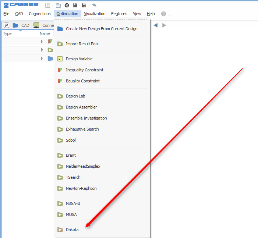Close the Optimization menu

pos(67,14)
